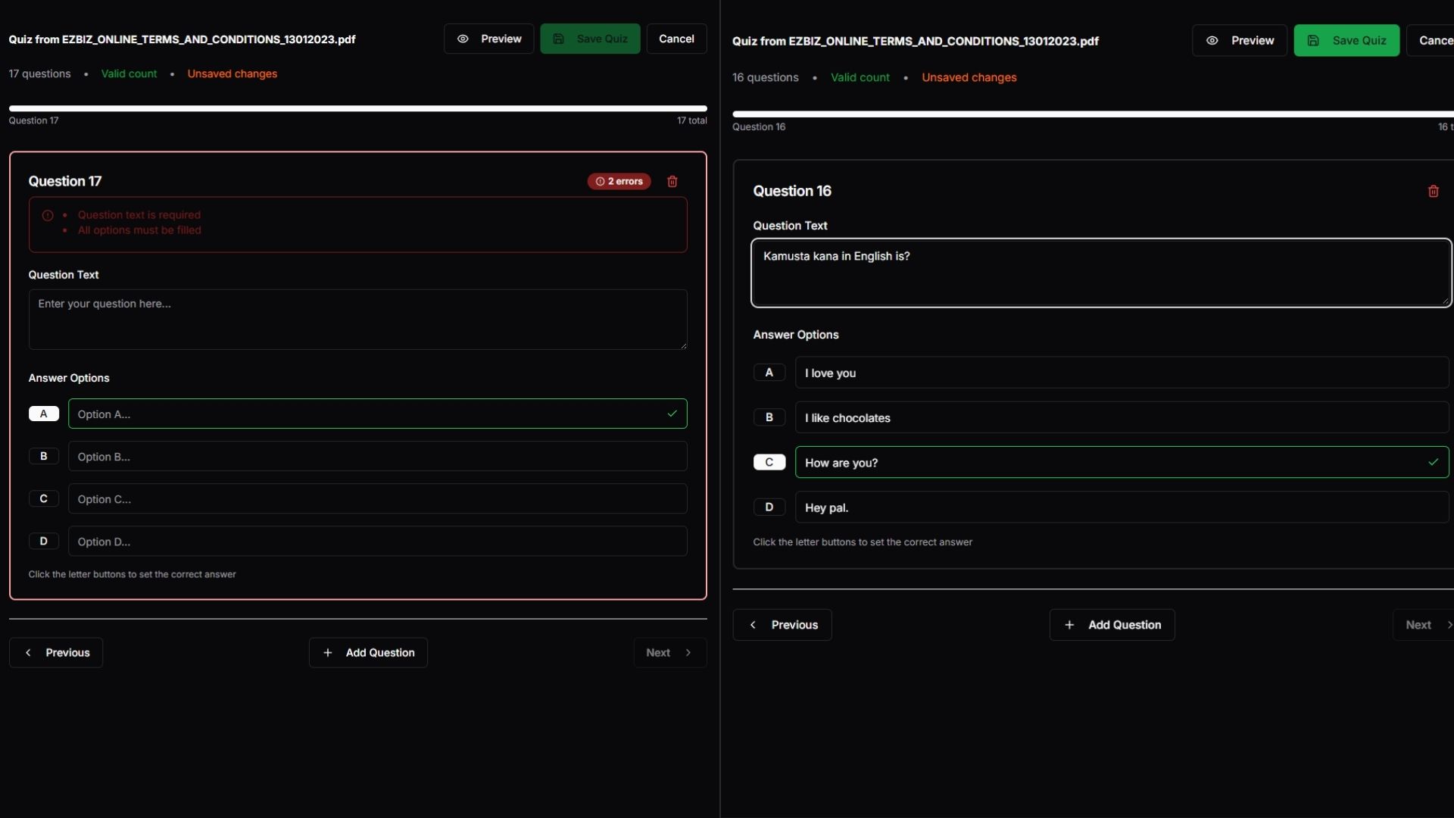Click the warning icon in the error message box
Viewport: 1454px width, 818px height.
pos(47,216)
